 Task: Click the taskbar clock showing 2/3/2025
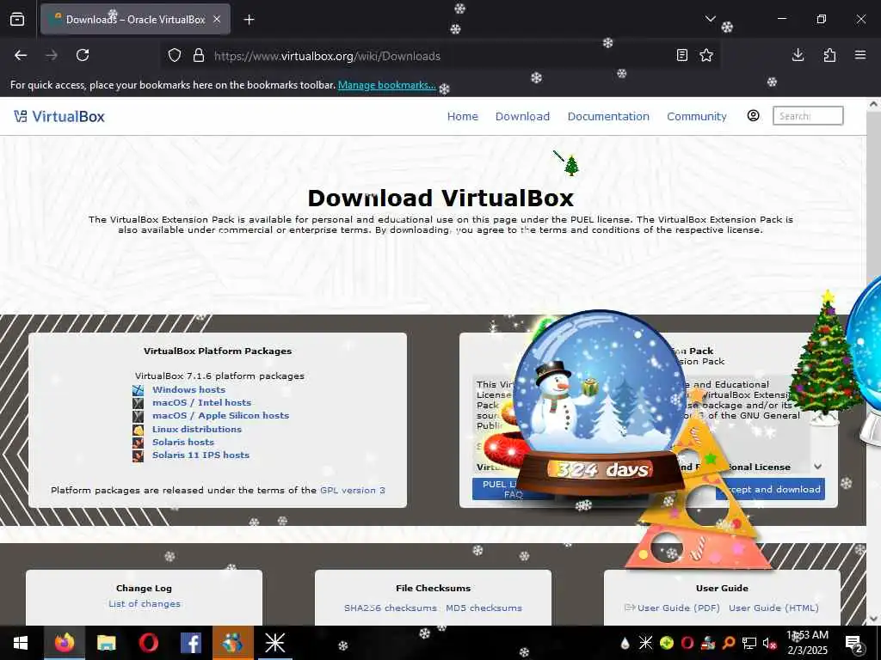(x=807, y=643)
